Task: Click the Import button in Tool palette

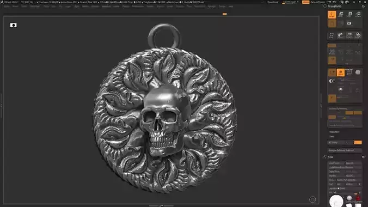Action: [x=336, y=176]
